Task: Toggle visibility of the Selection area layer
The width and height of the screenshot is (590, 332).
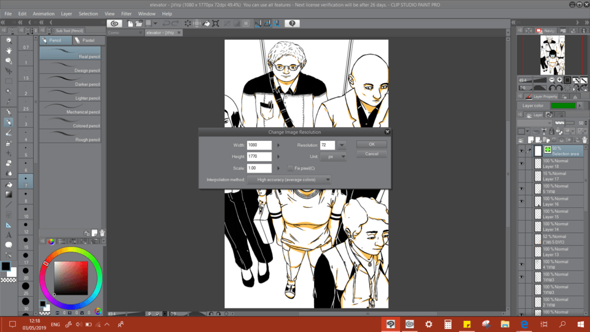Action: click(x=522, y=151)
